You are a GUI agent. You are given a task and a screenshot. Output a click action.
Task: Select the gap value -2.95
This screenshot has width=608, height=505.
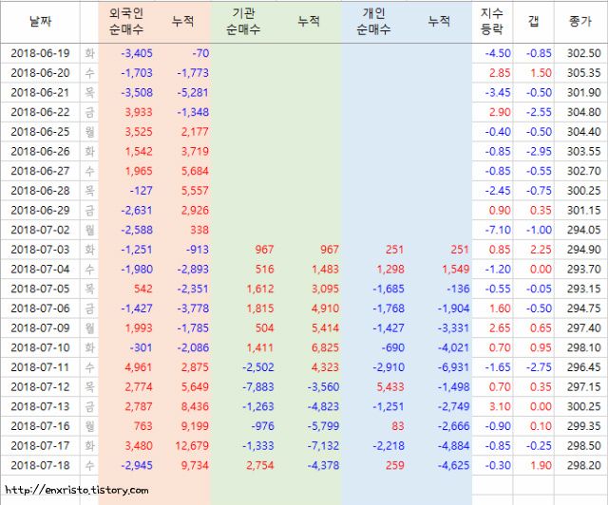click(539, 151)
